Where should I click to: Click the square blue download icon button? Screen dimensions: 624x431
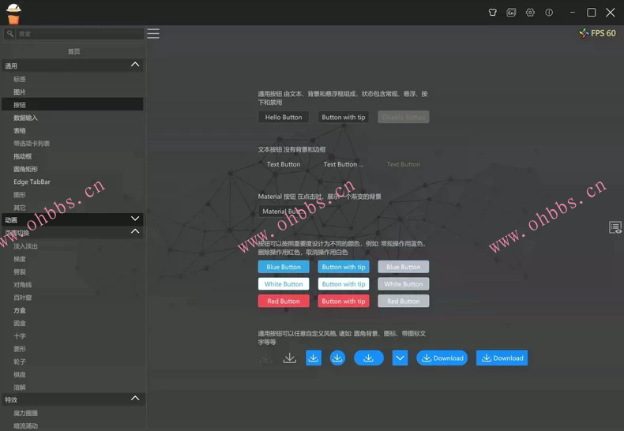pyautogui.click(x=314, y=358)
